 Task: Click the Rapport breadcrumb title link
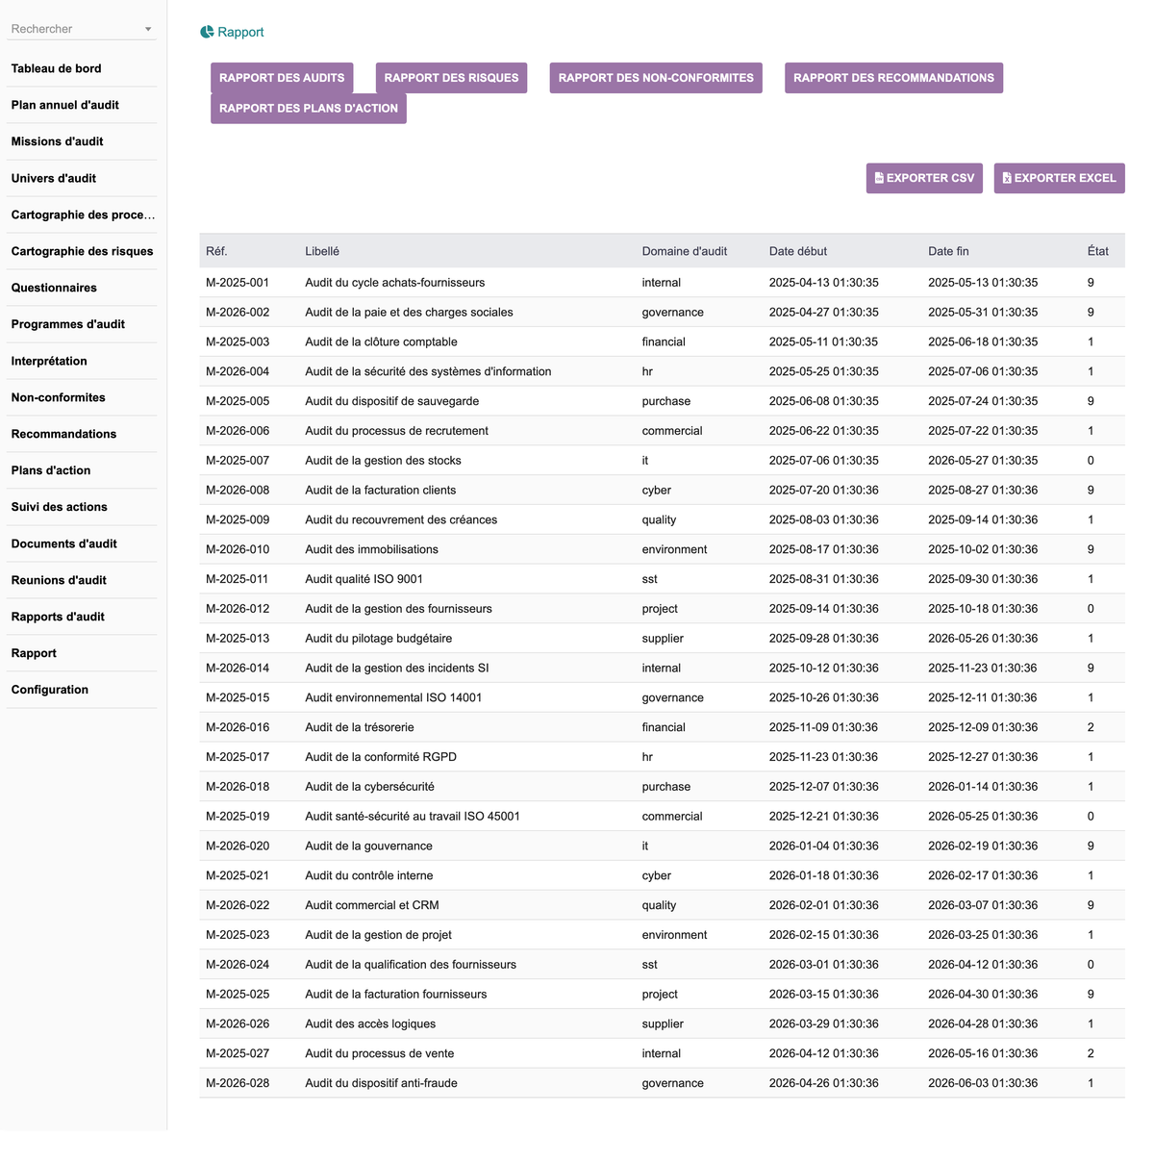pos(240,32)
